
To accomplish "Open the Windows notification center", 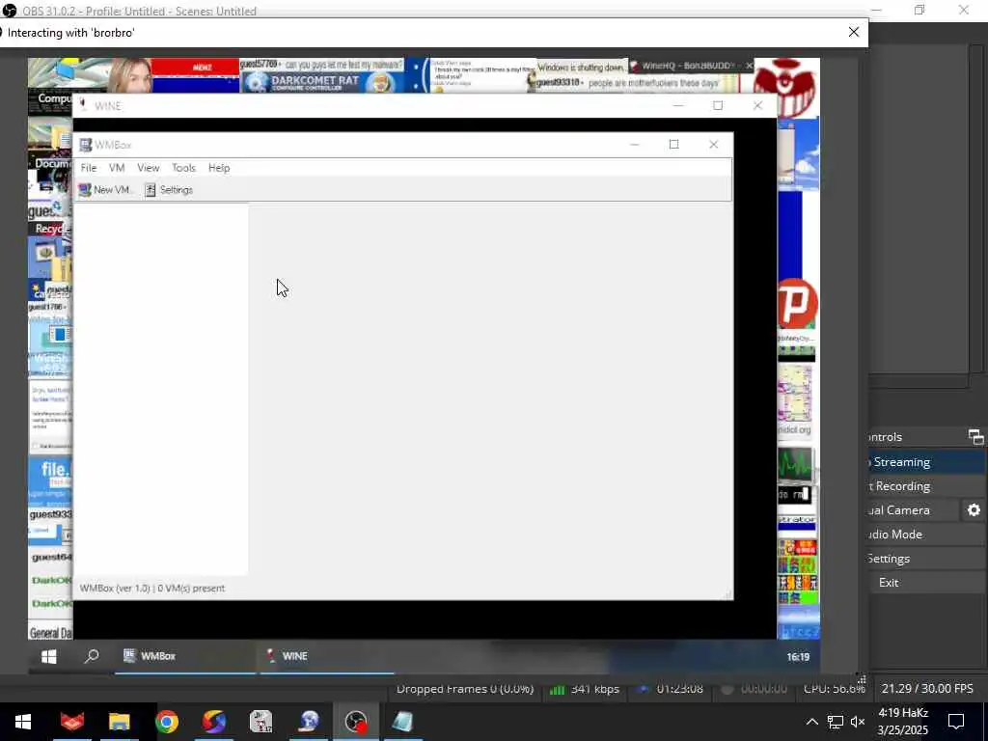I will pos(956,722).
